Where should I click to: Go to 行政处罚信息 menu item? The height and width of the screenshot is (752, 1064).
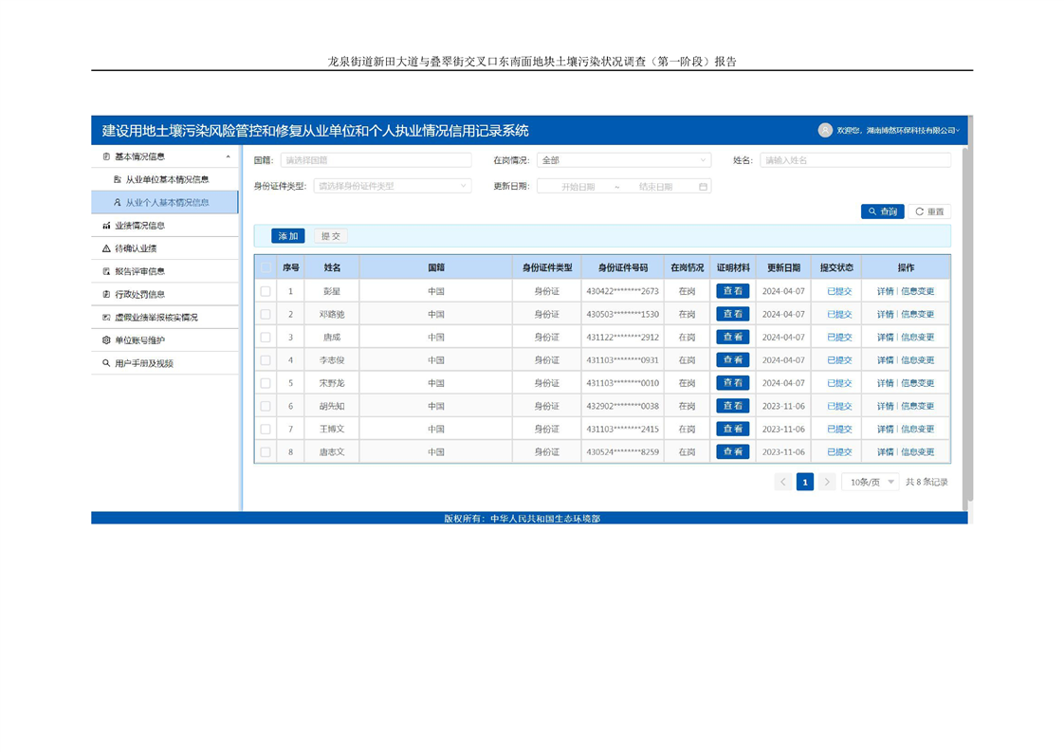(139, 294)
